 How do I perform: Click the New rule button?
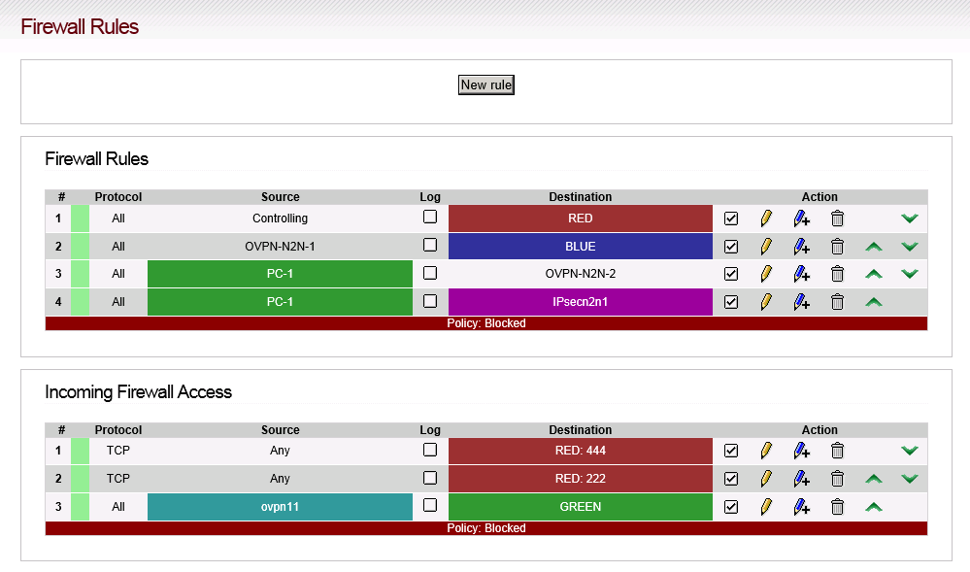pyautogui.click(x=486, y=84)
